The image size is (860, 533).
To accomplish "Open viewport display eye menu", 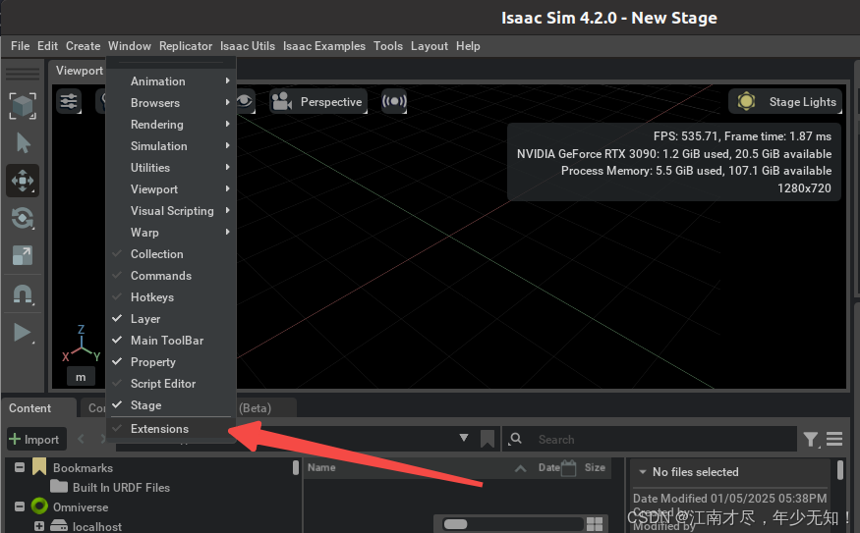I will [244, 101].
